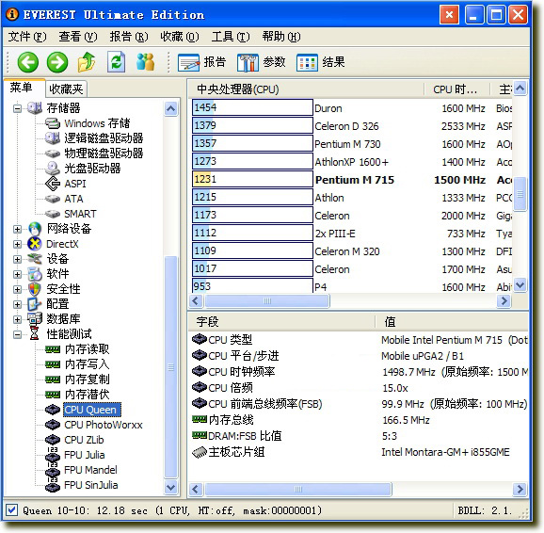
Task: Sort by 中央处理器(CPU) column header
Action: [x=306, y=89]
